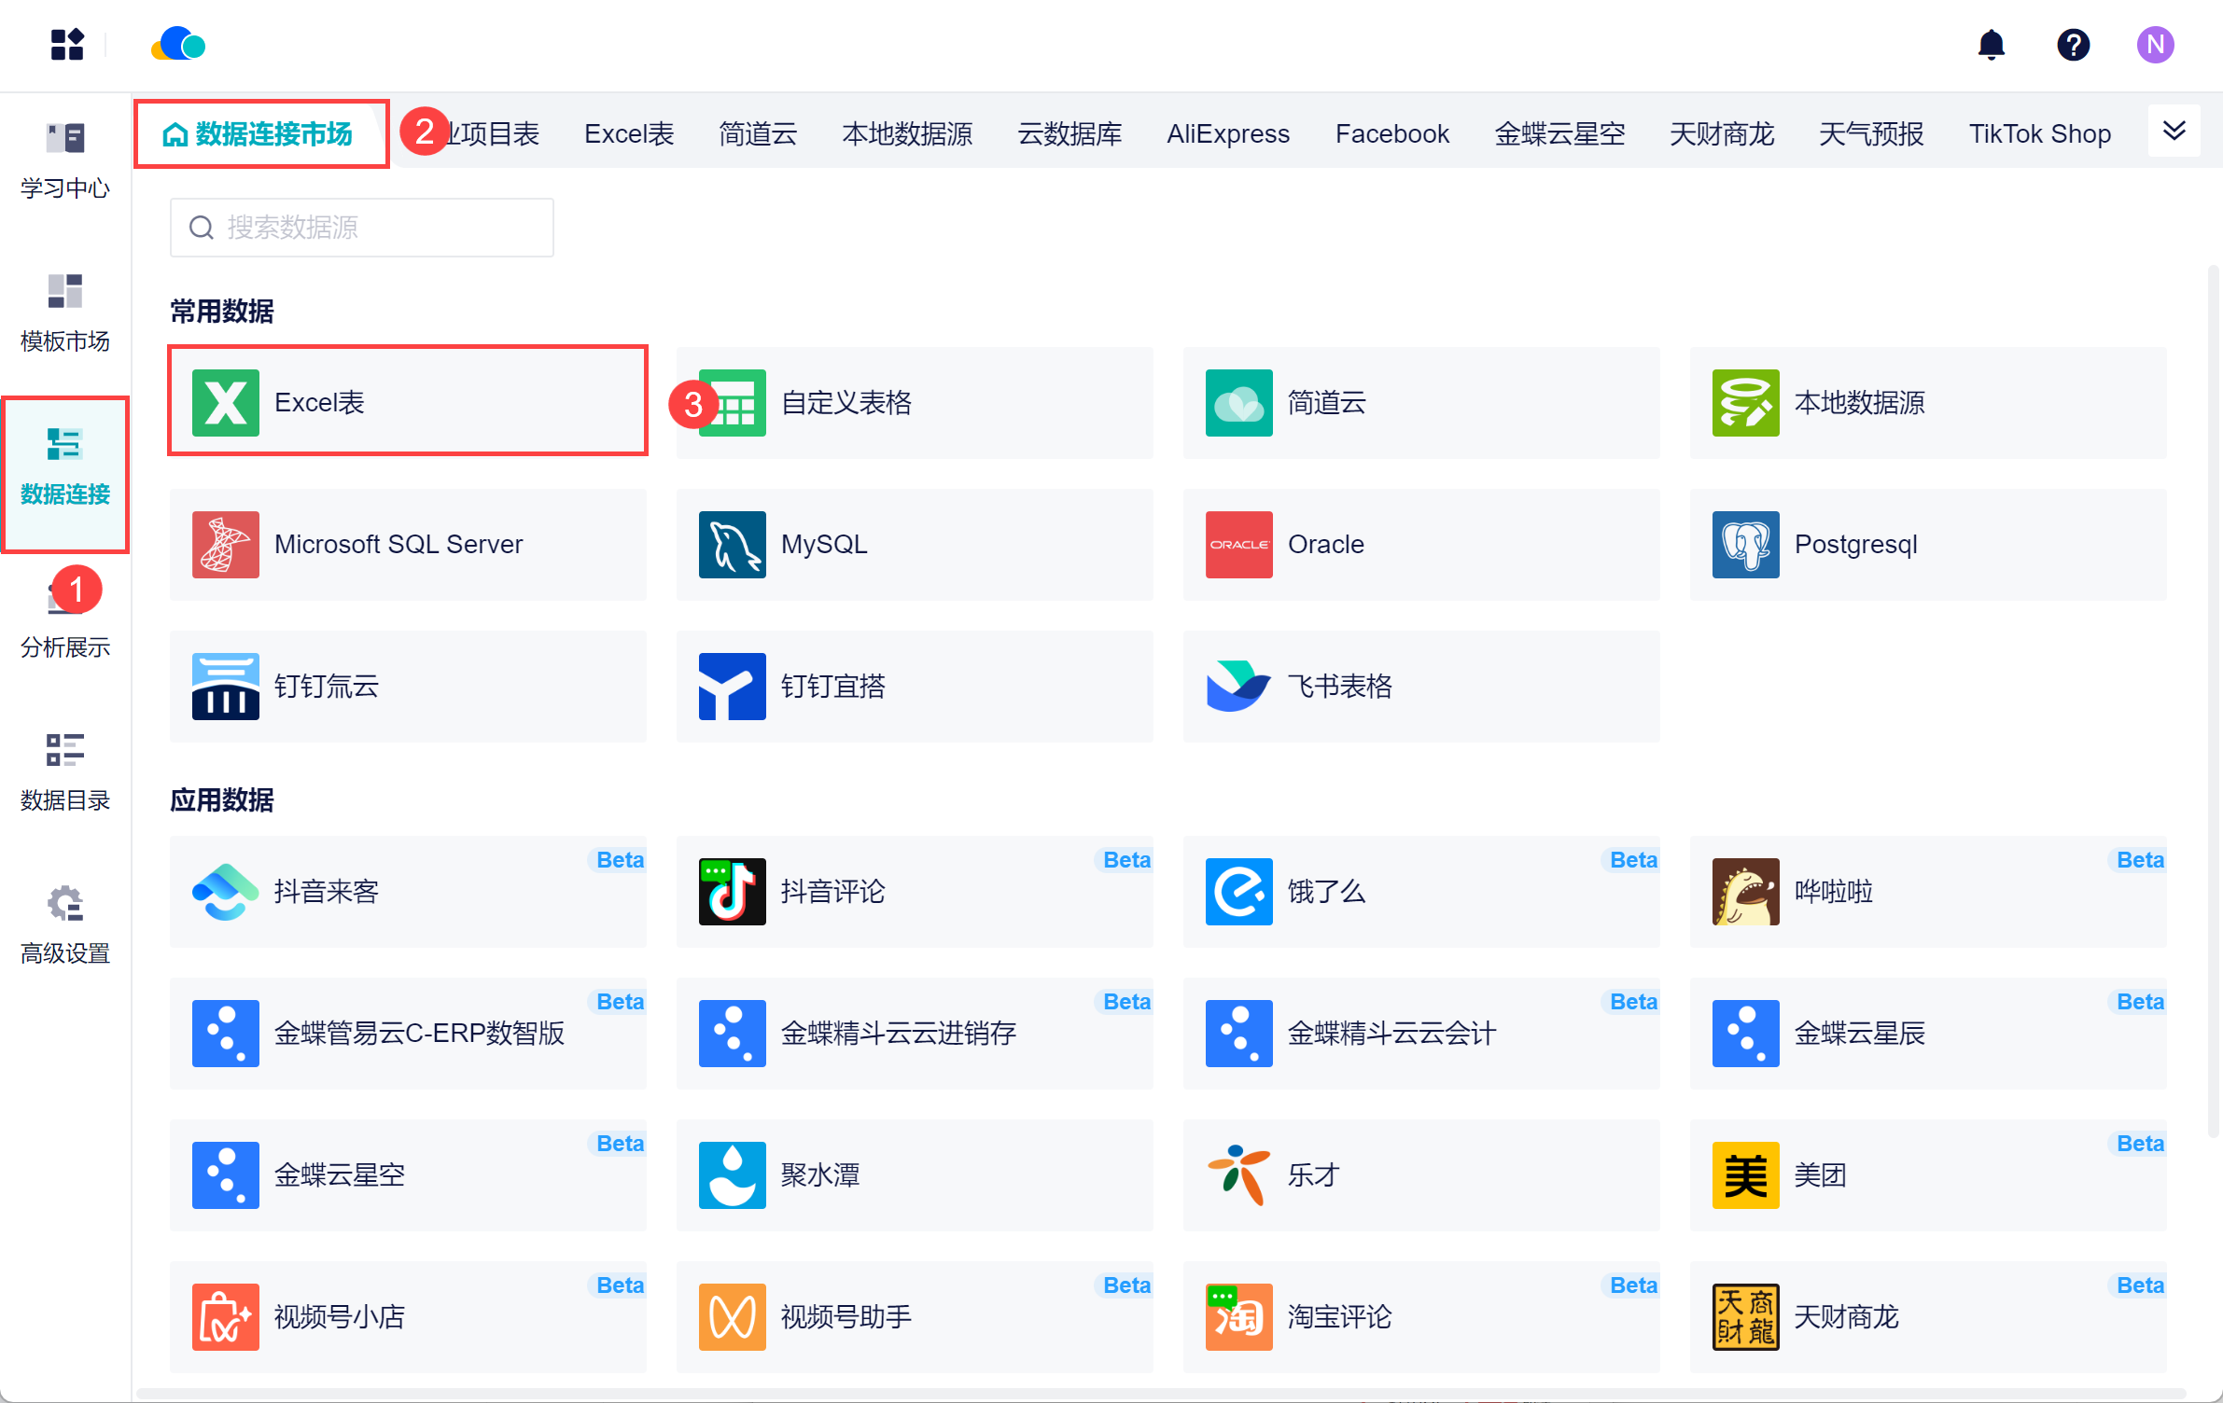Select 金蝶管易云C-ERP数智版 card
This screenshot has width=2223, height=1403.
pyautogui.click(x=408, y=1033)
